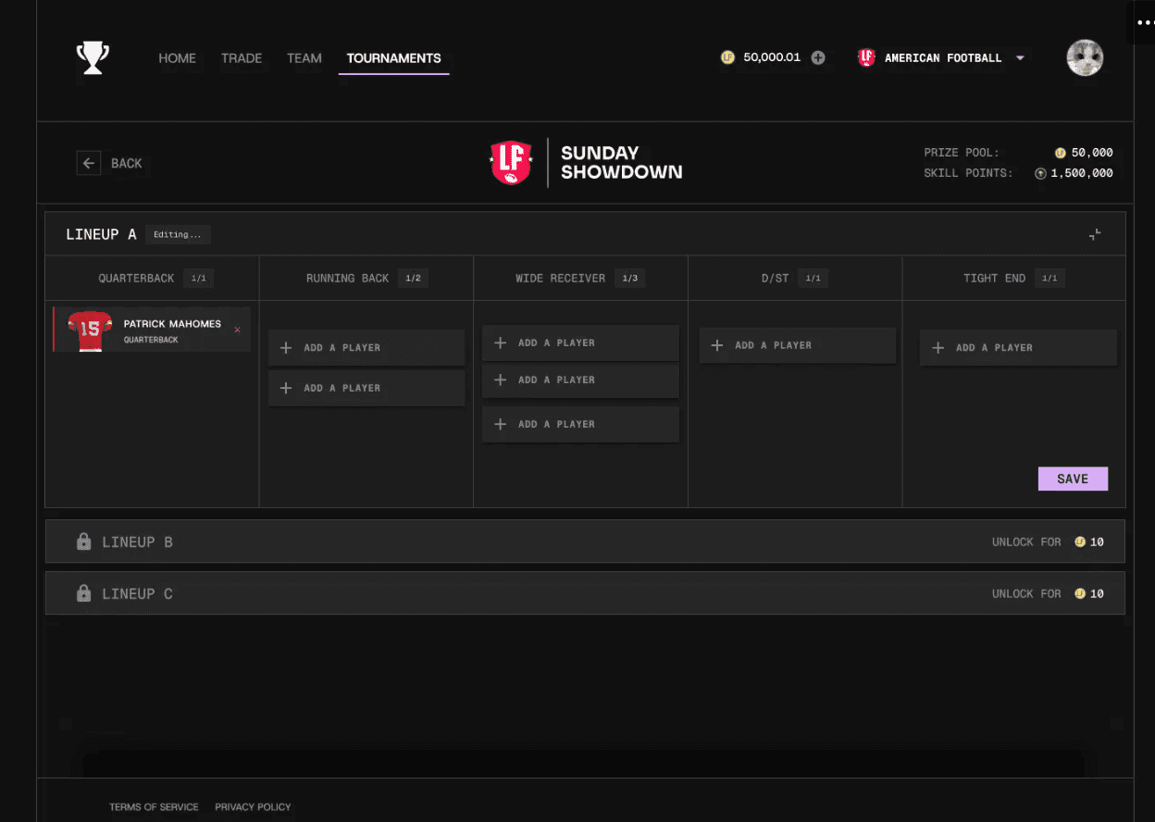Click the trophy logo icon
Image resolution: width=1155 pixels, height=822 pixels.
pos(93,58)
